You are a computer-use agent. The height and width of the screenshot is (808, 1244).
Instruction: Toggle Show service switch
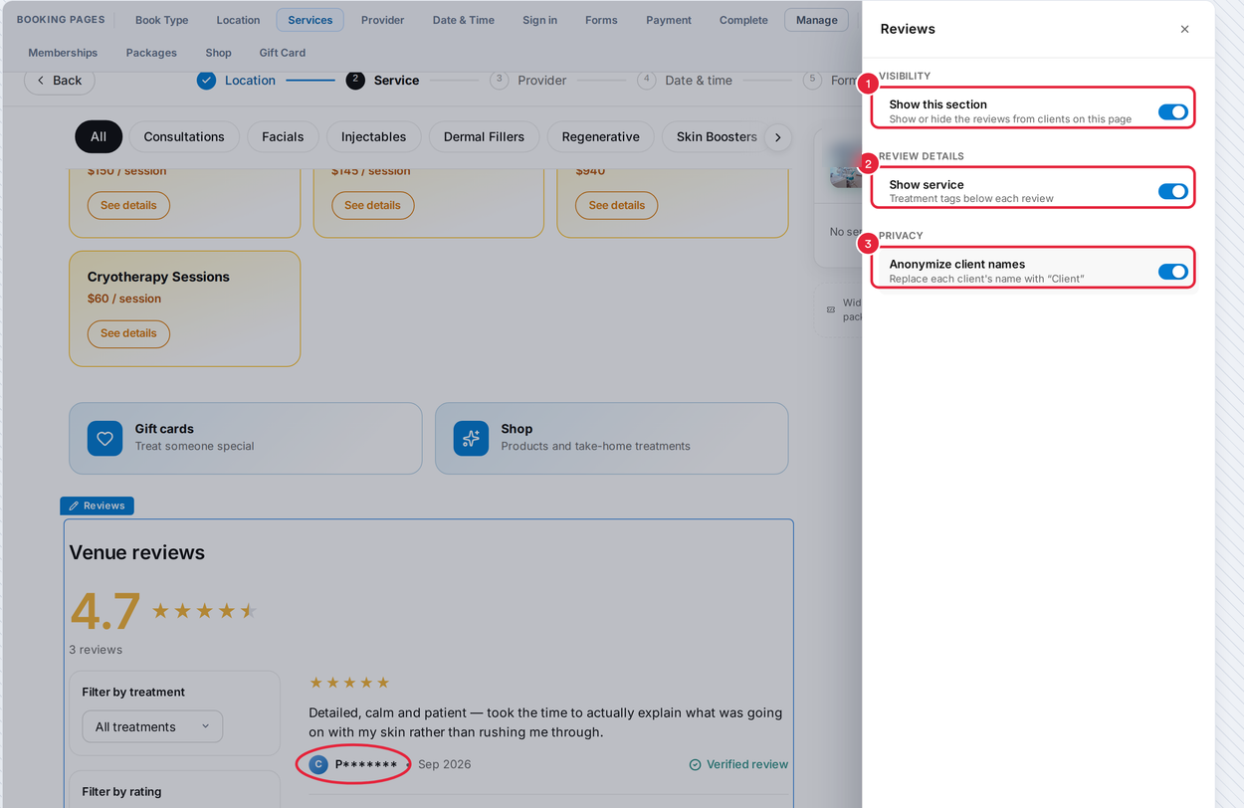click(1172, 191)
